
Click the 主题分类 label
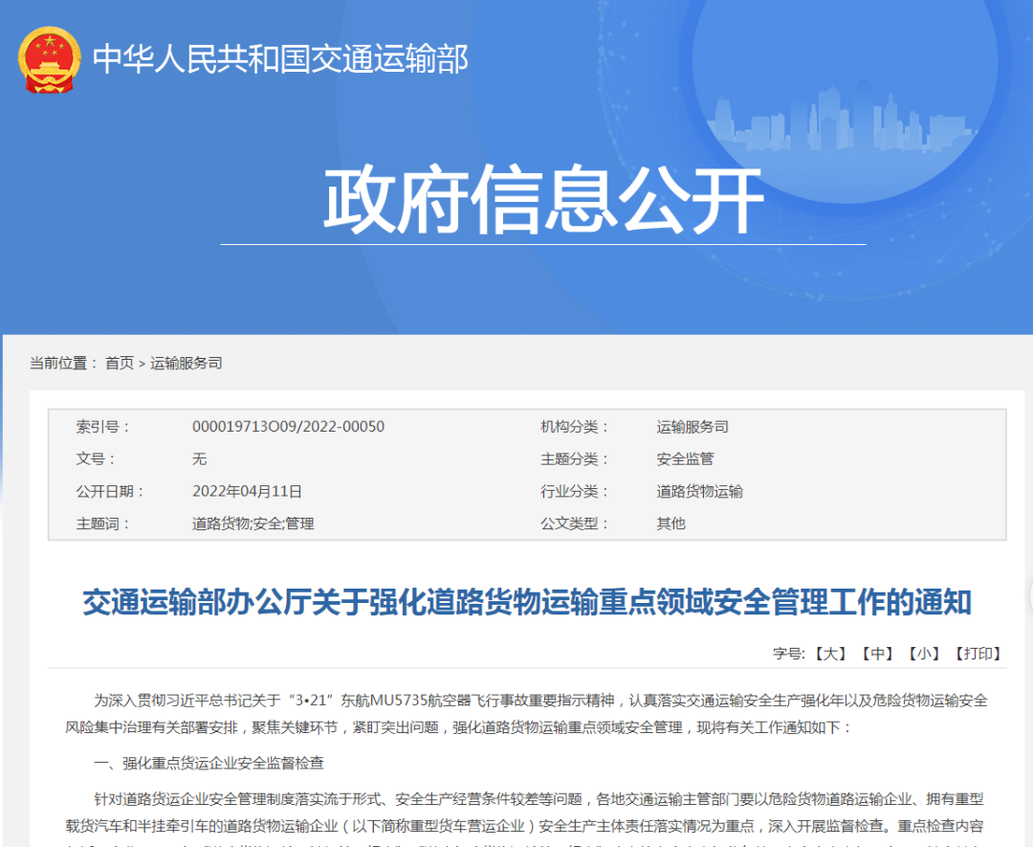point(575,458)
